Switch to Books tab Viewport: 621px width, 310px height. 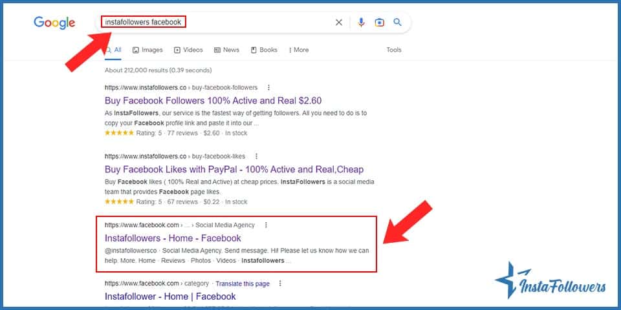pos(264,50)
